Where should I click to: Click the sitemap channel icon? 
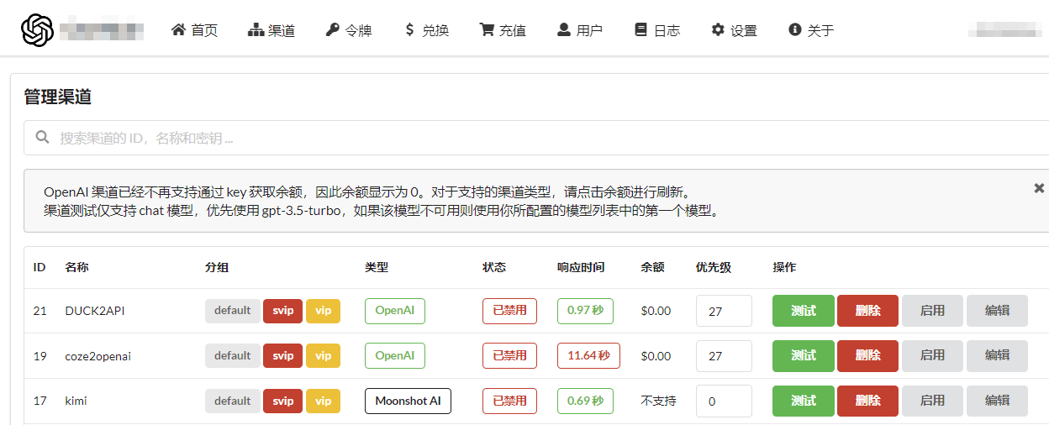coord(256,30)
